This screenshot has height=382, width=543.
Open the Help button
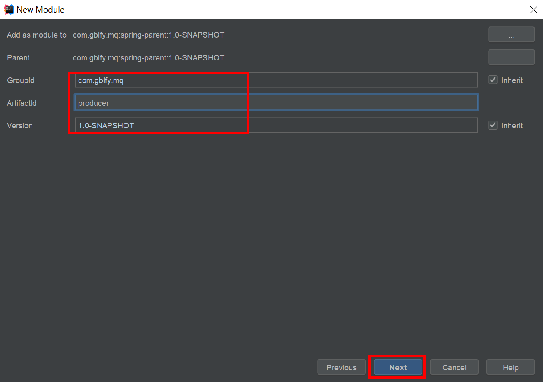[x=511, y=367]
